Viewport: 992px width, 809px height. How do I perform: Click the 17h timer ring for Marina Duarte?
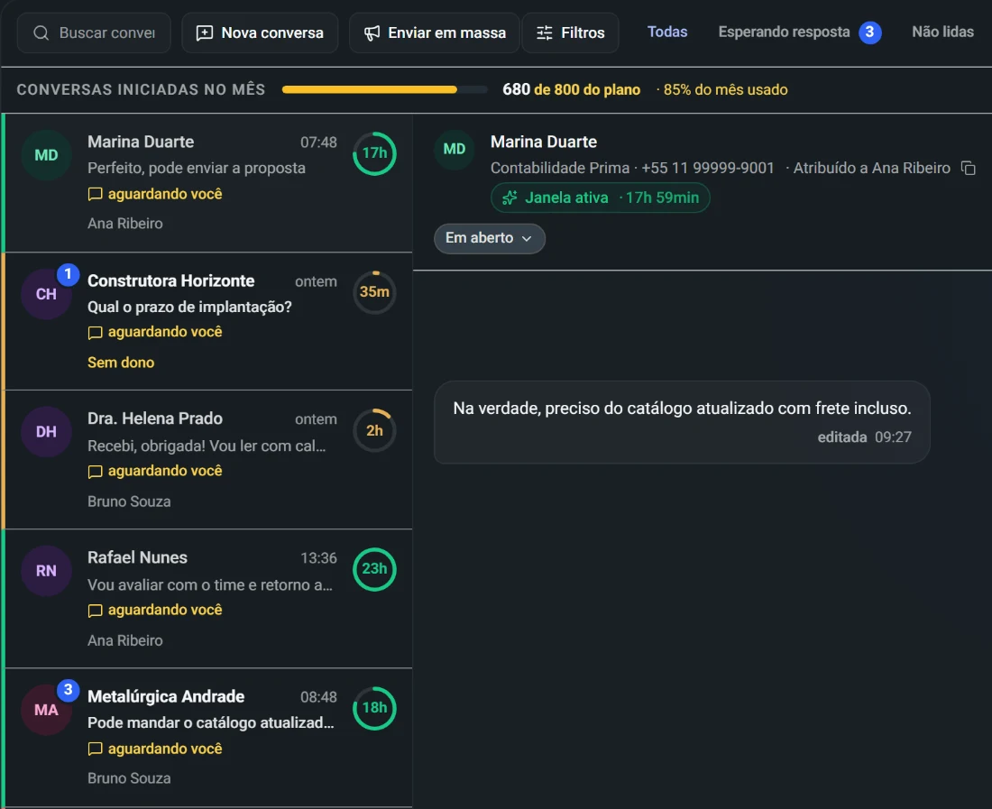[374, 153]
